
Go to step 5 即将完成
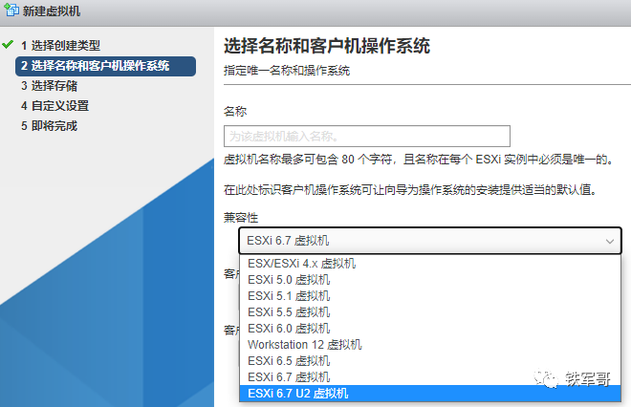coord(49,126)
